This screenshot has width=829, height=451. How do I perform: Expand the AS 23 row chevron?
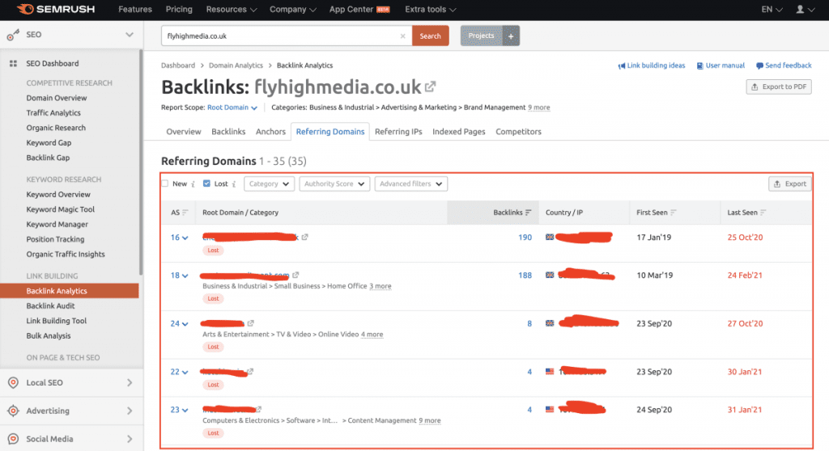click(x=185, y=411)
